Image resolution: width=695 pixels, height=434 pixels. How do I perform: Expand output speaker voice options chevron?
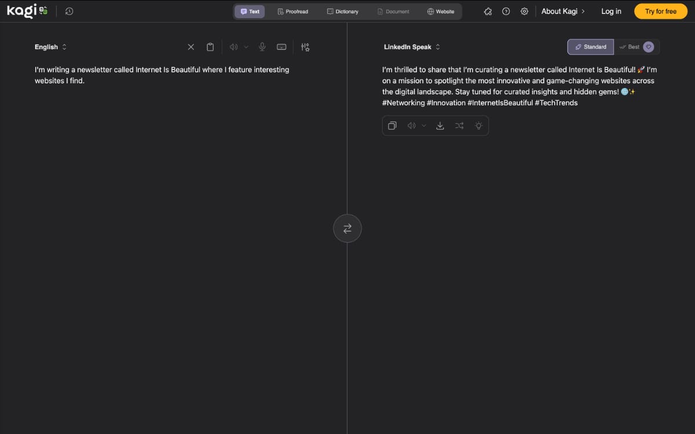coord(423,126)
